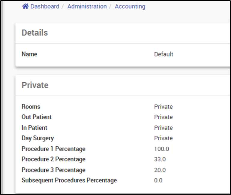The image size is (231, 195).
Task: Click the In Patient label
Action: pyautogui.click(x=34, y=128)
